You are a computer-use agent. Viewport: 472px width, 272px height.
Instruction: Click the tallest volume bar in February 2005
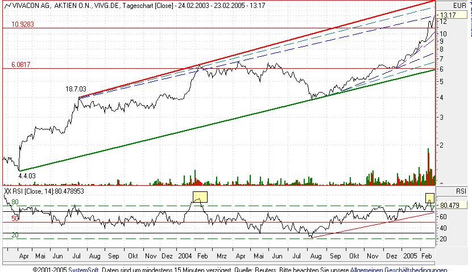click(x=428, y=166)
